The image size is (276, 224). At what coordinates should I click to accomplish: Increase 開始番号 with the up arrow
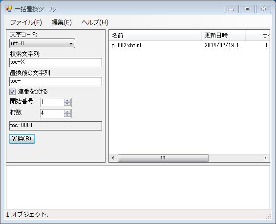tap(67, 100)
